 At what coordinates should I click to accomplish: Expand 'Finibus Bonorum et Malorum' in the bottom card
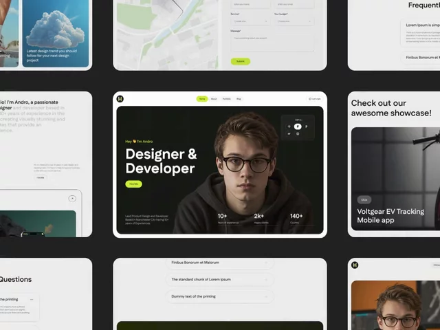tap(220, 263)
